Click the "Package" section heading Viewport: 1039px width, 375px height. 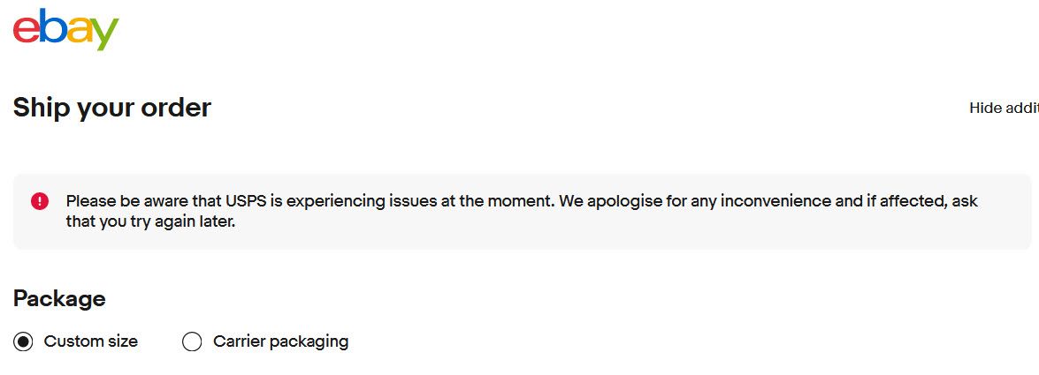pyautogui.click(x=59, y=298)
